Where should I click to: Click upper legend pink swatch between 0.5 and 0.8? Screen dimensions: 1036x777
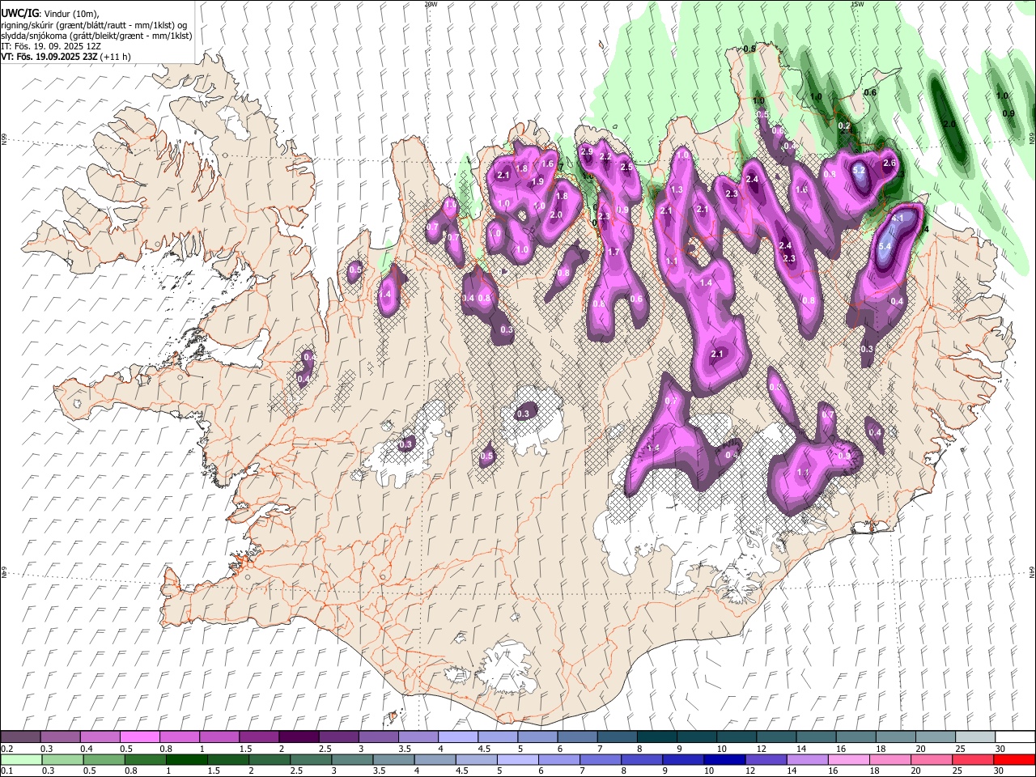pos(139,737)
